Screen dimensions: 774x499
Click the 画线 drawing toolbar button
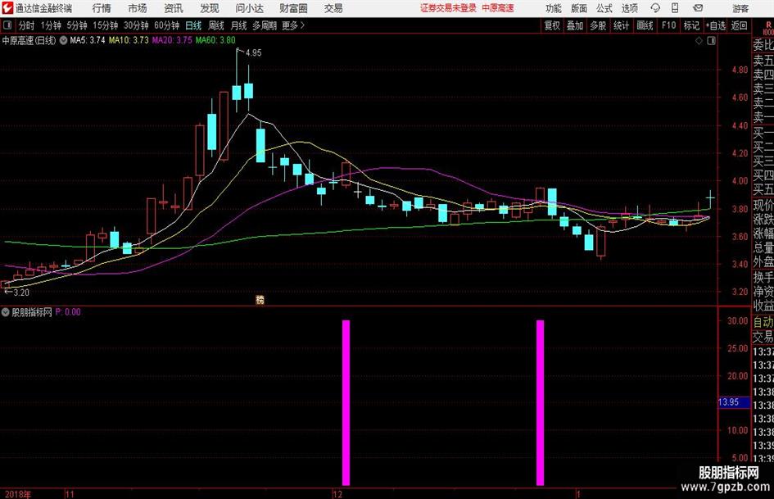645,25
